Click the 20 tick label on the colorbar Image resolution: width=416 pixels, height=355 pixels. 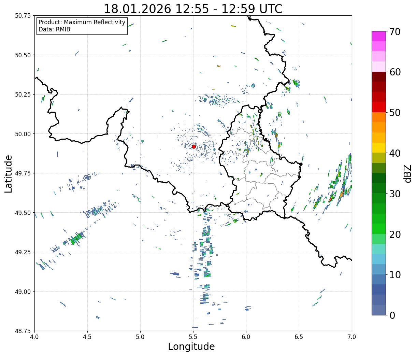point(395,235)
